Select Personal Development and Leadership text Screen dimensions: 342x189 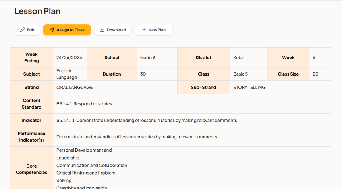click(84, 154)
